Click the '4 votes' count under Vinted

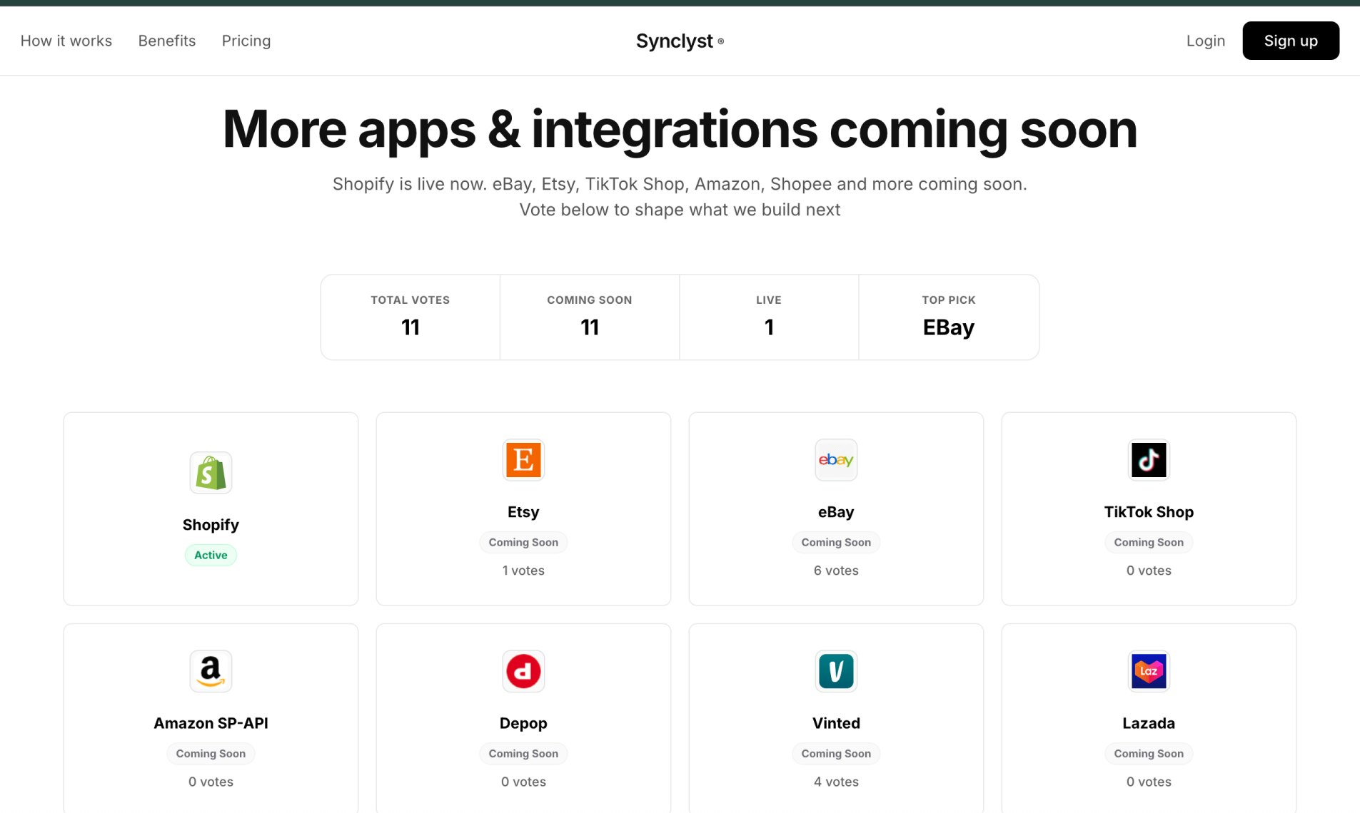point(836,782)
